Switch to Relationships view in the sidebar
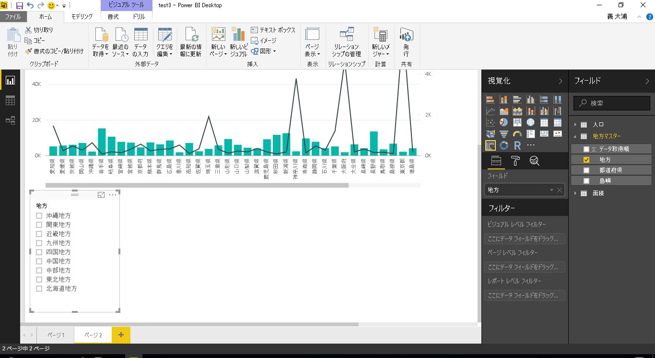Screen dimensions: 655x358 coord(10,120)
